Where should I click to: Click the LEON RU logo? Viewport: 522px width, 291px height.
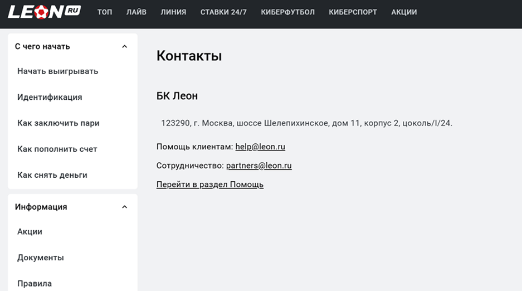coord(44,12)
